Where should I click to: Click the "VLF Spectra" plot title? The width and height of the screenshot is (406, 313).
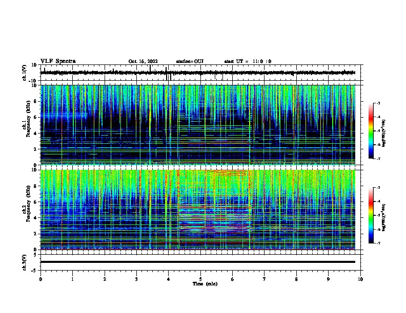point(58,61)
